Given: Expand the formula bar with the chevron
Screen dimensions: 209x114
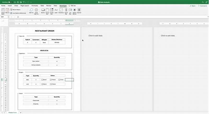Looking at the screenshot, I should (208, 17).
